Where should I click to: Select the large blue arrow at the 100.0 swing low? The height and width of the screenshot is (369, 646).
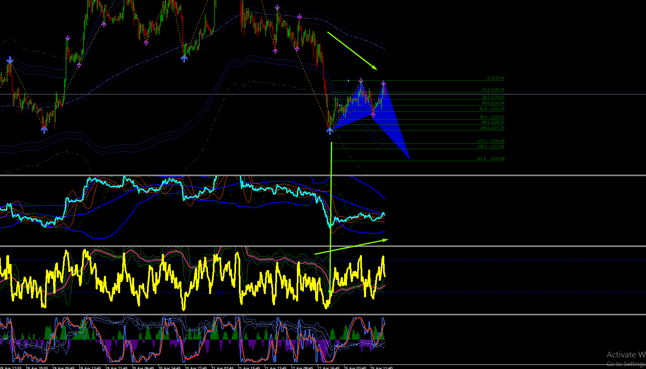pos(330,131)
